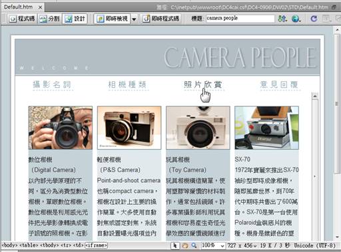Select the <td> tag in tag selector

click(x=79, y=245)
